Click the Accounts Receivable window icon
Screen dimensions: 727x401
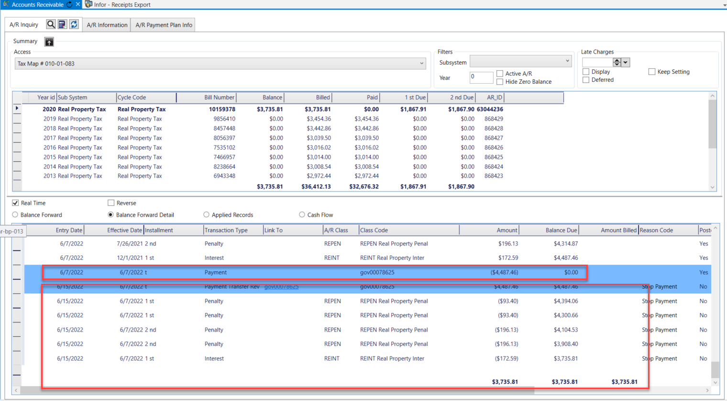(6, 4)
